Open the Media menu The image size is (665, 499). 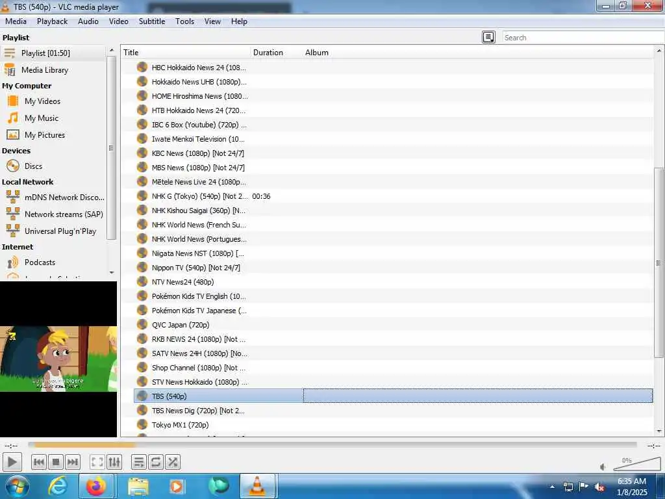point(16,21)
